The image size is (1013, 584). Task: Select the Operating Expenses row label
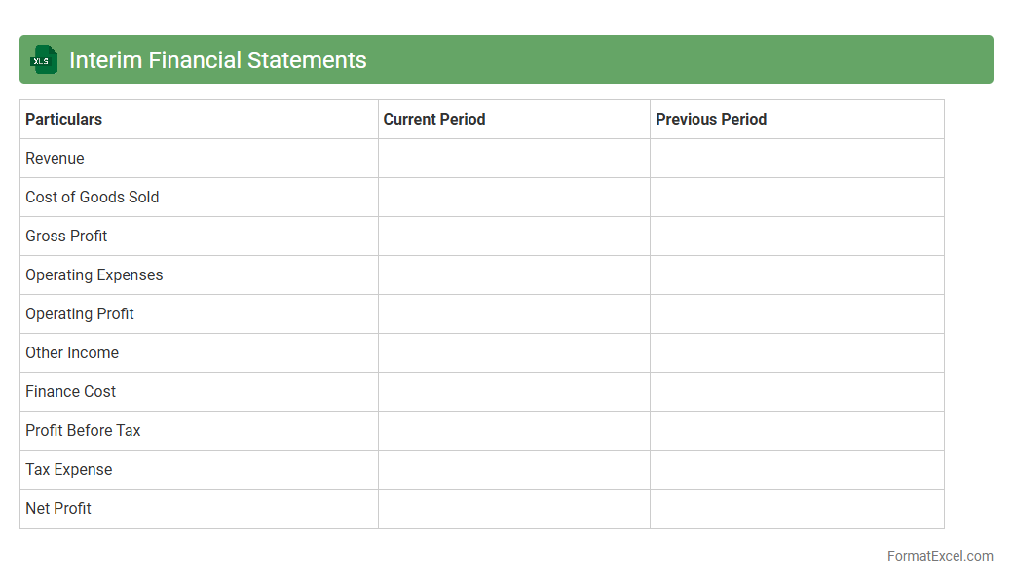point(94,275)
